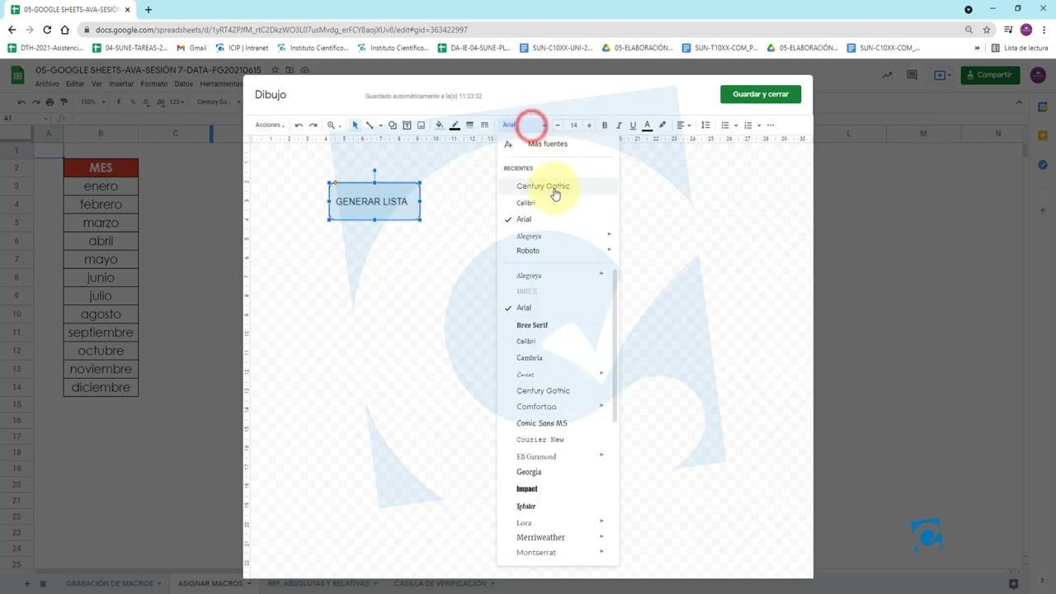Choose Bree Serif font
This screenshot has width=1056, height=594.
pyautogui.click(x=532, y=325)
